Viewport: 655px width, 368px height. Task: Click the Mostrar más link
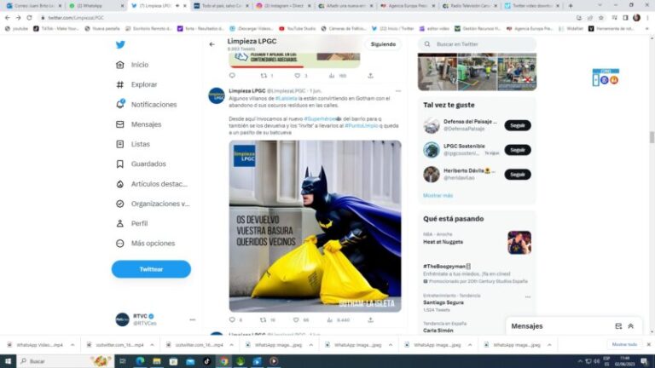[x=438, y=195]
